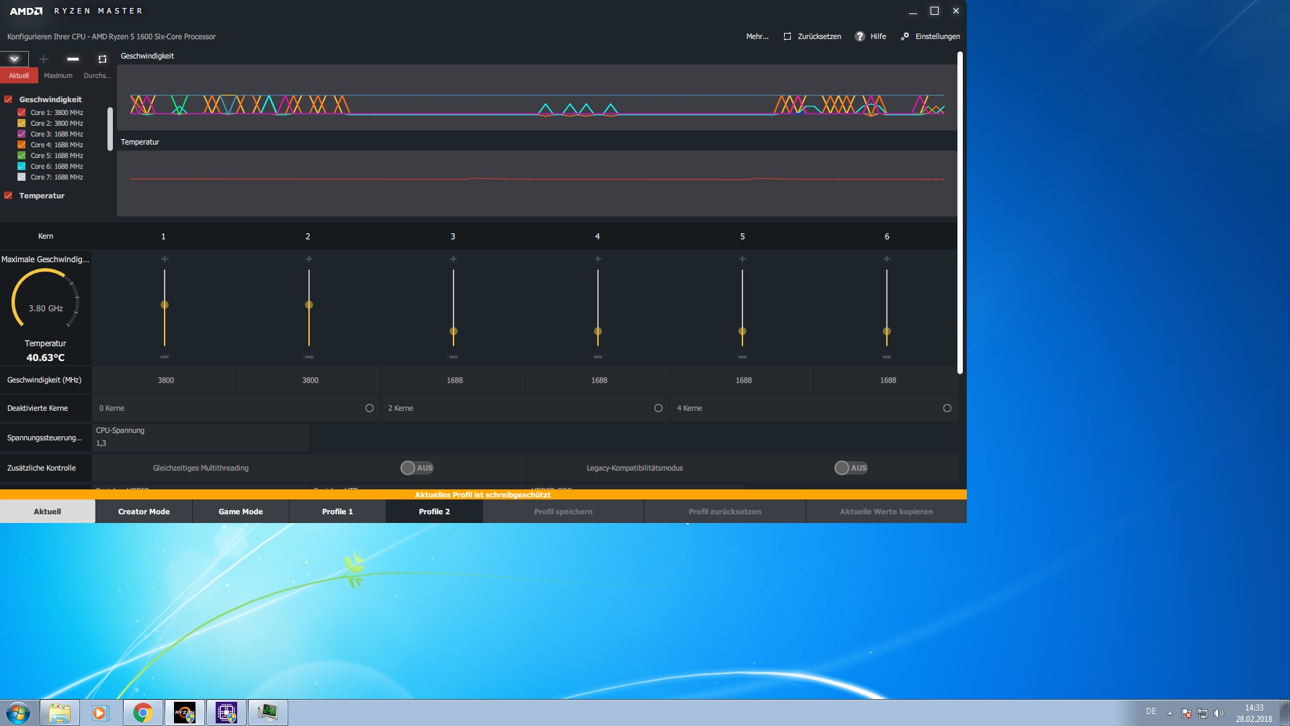Open Hilfe via the question mark icon

click(x=860, y=36)
